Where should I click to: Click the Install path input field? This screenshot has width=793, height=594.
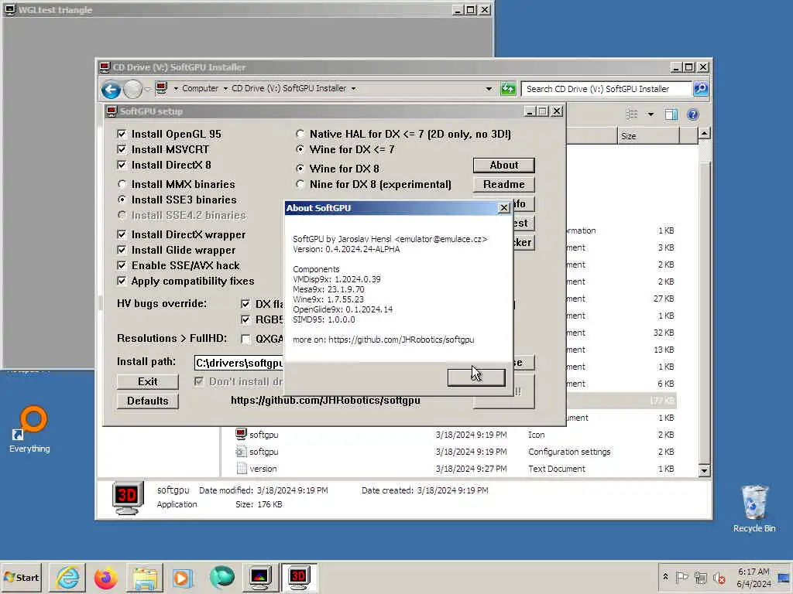[x=239, y=363]
